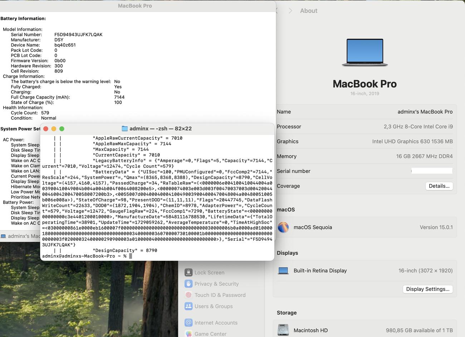The image size is (465, 337).
Task: Select the Touch ID & Password fingerprint icon
Action: coord(189,295)
